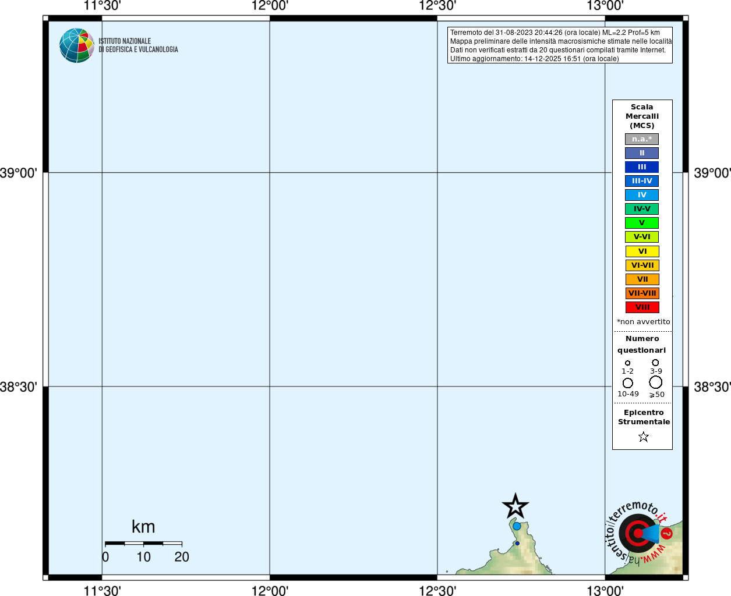Select the yellow VI intensity swatch
Screen dimensions: 731x596
point(642,251)
